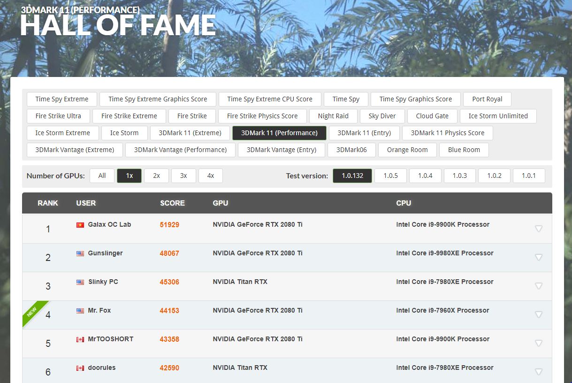Select Fire Strike Ultra benchmark
Image resolution: width=572 pixels, height=383 pixels.
(58, 116)
